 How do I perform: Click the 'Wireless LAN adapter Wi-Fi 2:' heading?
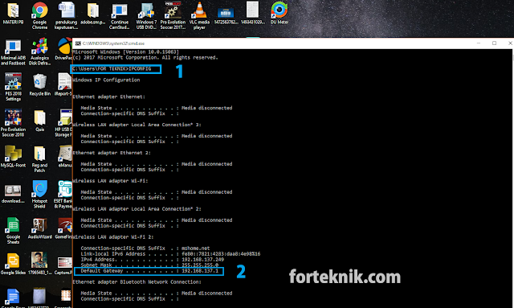(113, 237)
